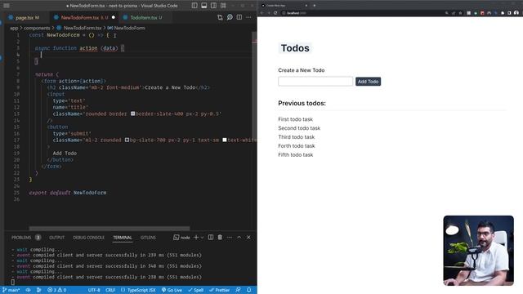Click the unsaved dot on NewTodoForm.tsx tab
This screenshot has width=523, height=294.
click(114, 17)
